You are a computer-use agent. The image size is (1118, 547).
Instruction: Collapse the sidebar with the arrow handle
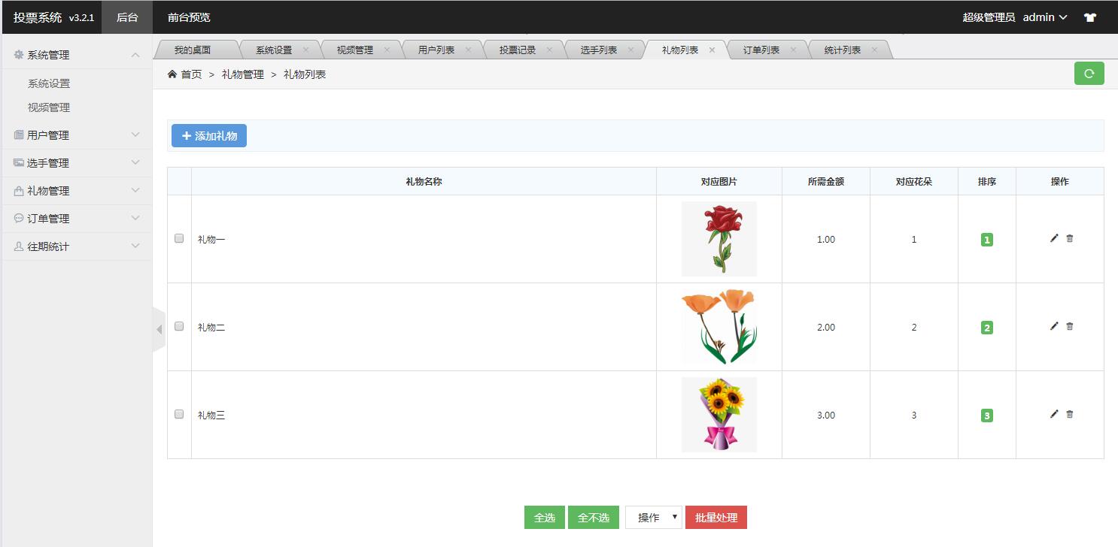point(159,329)
